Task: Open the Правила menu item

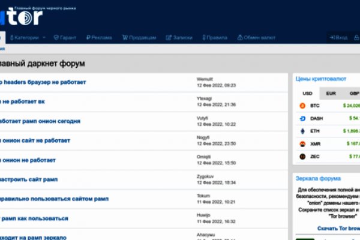Action: click(x=213, y=37)
